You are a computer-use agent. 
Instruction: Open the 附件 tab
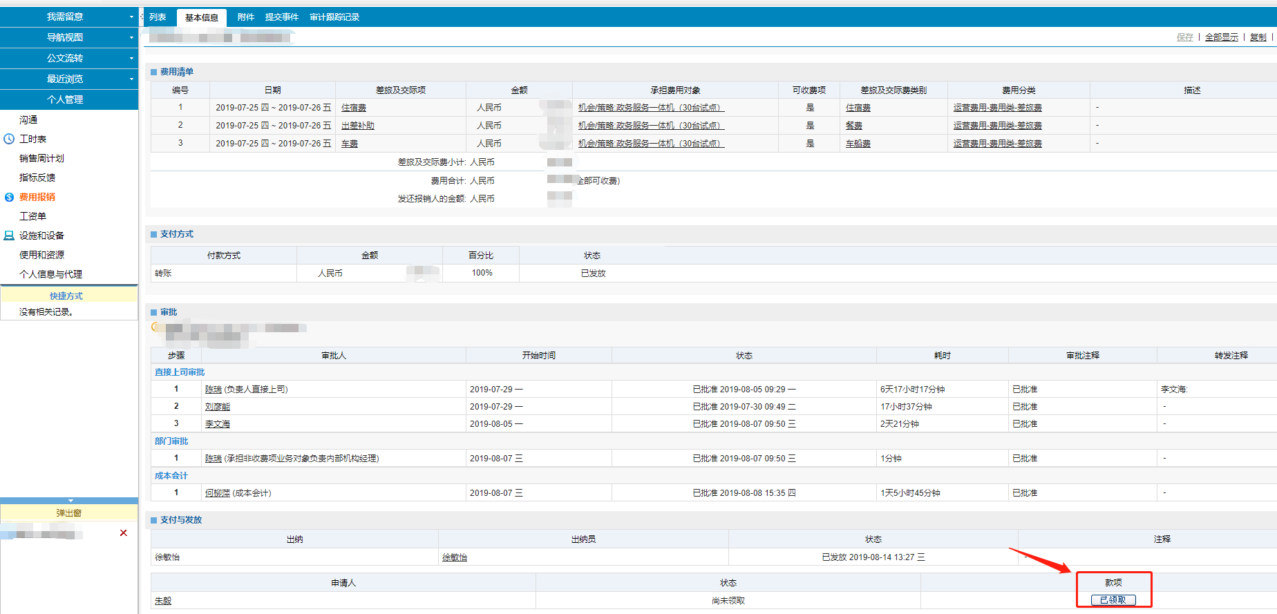tap(246, 17)
